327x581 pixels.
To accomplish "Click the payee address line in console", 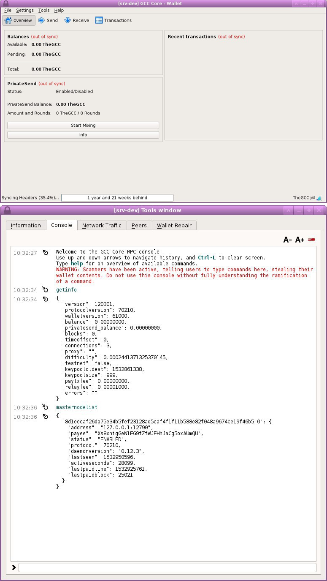I will pos(136,434).
